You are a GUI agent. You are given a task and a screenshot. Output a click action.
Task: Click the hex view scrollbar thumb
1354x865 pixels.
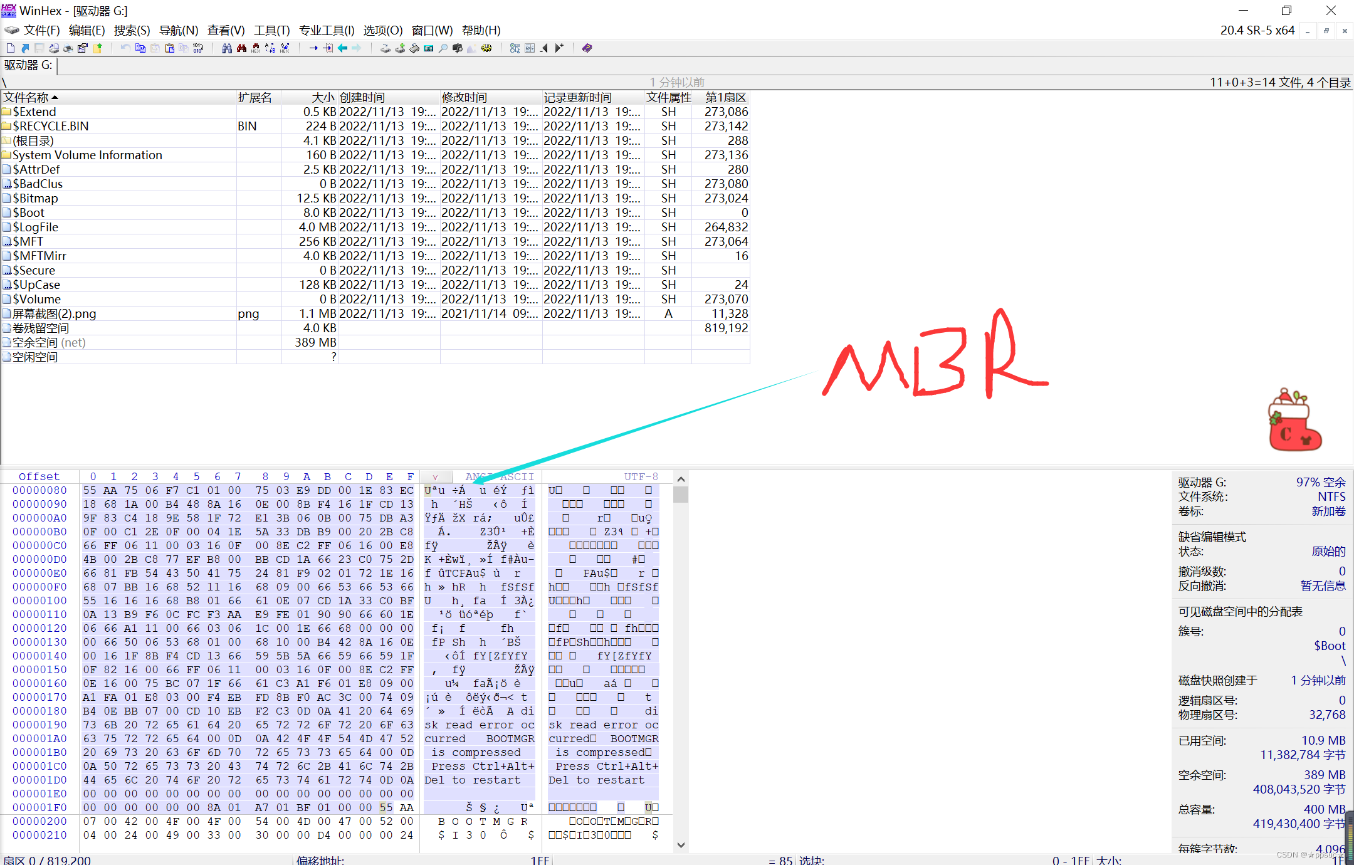[x=681, y=495]
